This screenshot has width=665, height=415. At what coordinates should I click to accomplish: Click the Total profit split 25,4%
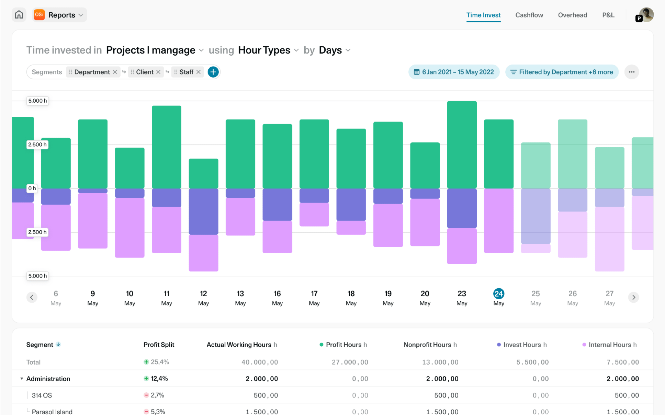click(x=156, y=362)
